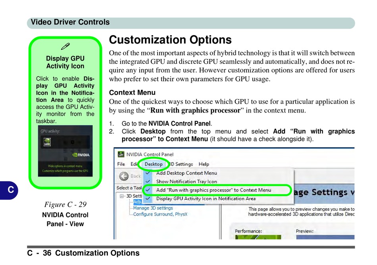Image resolution: width=377 pixels, height=265 pixels.
Task: Open the Help menu
Action: pos(204,164)
